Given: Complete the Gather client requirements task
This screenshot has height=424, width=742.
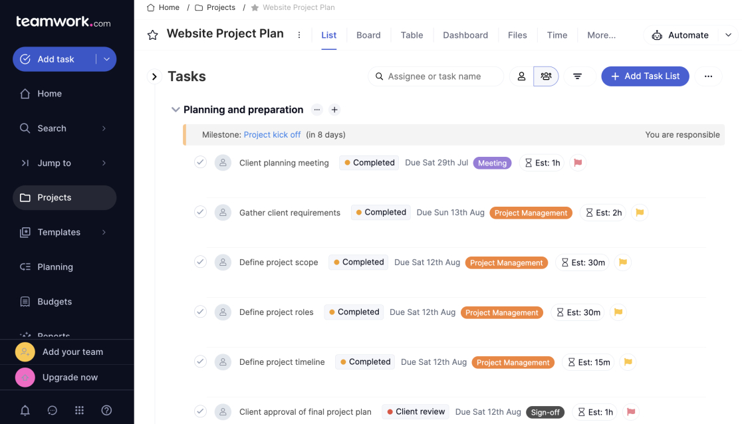Looking at the screenshot, I should click(x=200, y=212).
